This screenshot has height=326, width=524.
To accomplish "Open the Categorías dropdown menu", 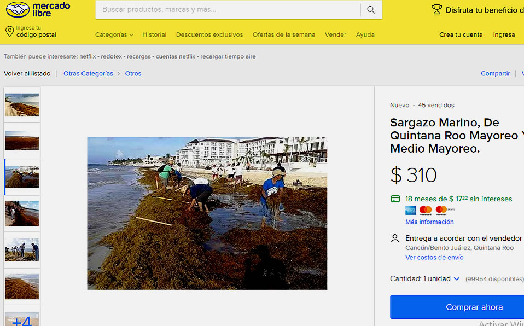I will (114, 35).
